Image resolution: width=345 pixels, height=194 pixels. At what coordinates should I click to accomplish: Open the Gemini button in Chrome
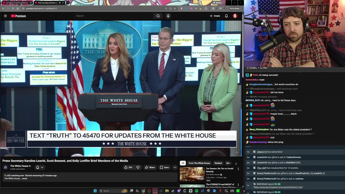pos(217,3)
